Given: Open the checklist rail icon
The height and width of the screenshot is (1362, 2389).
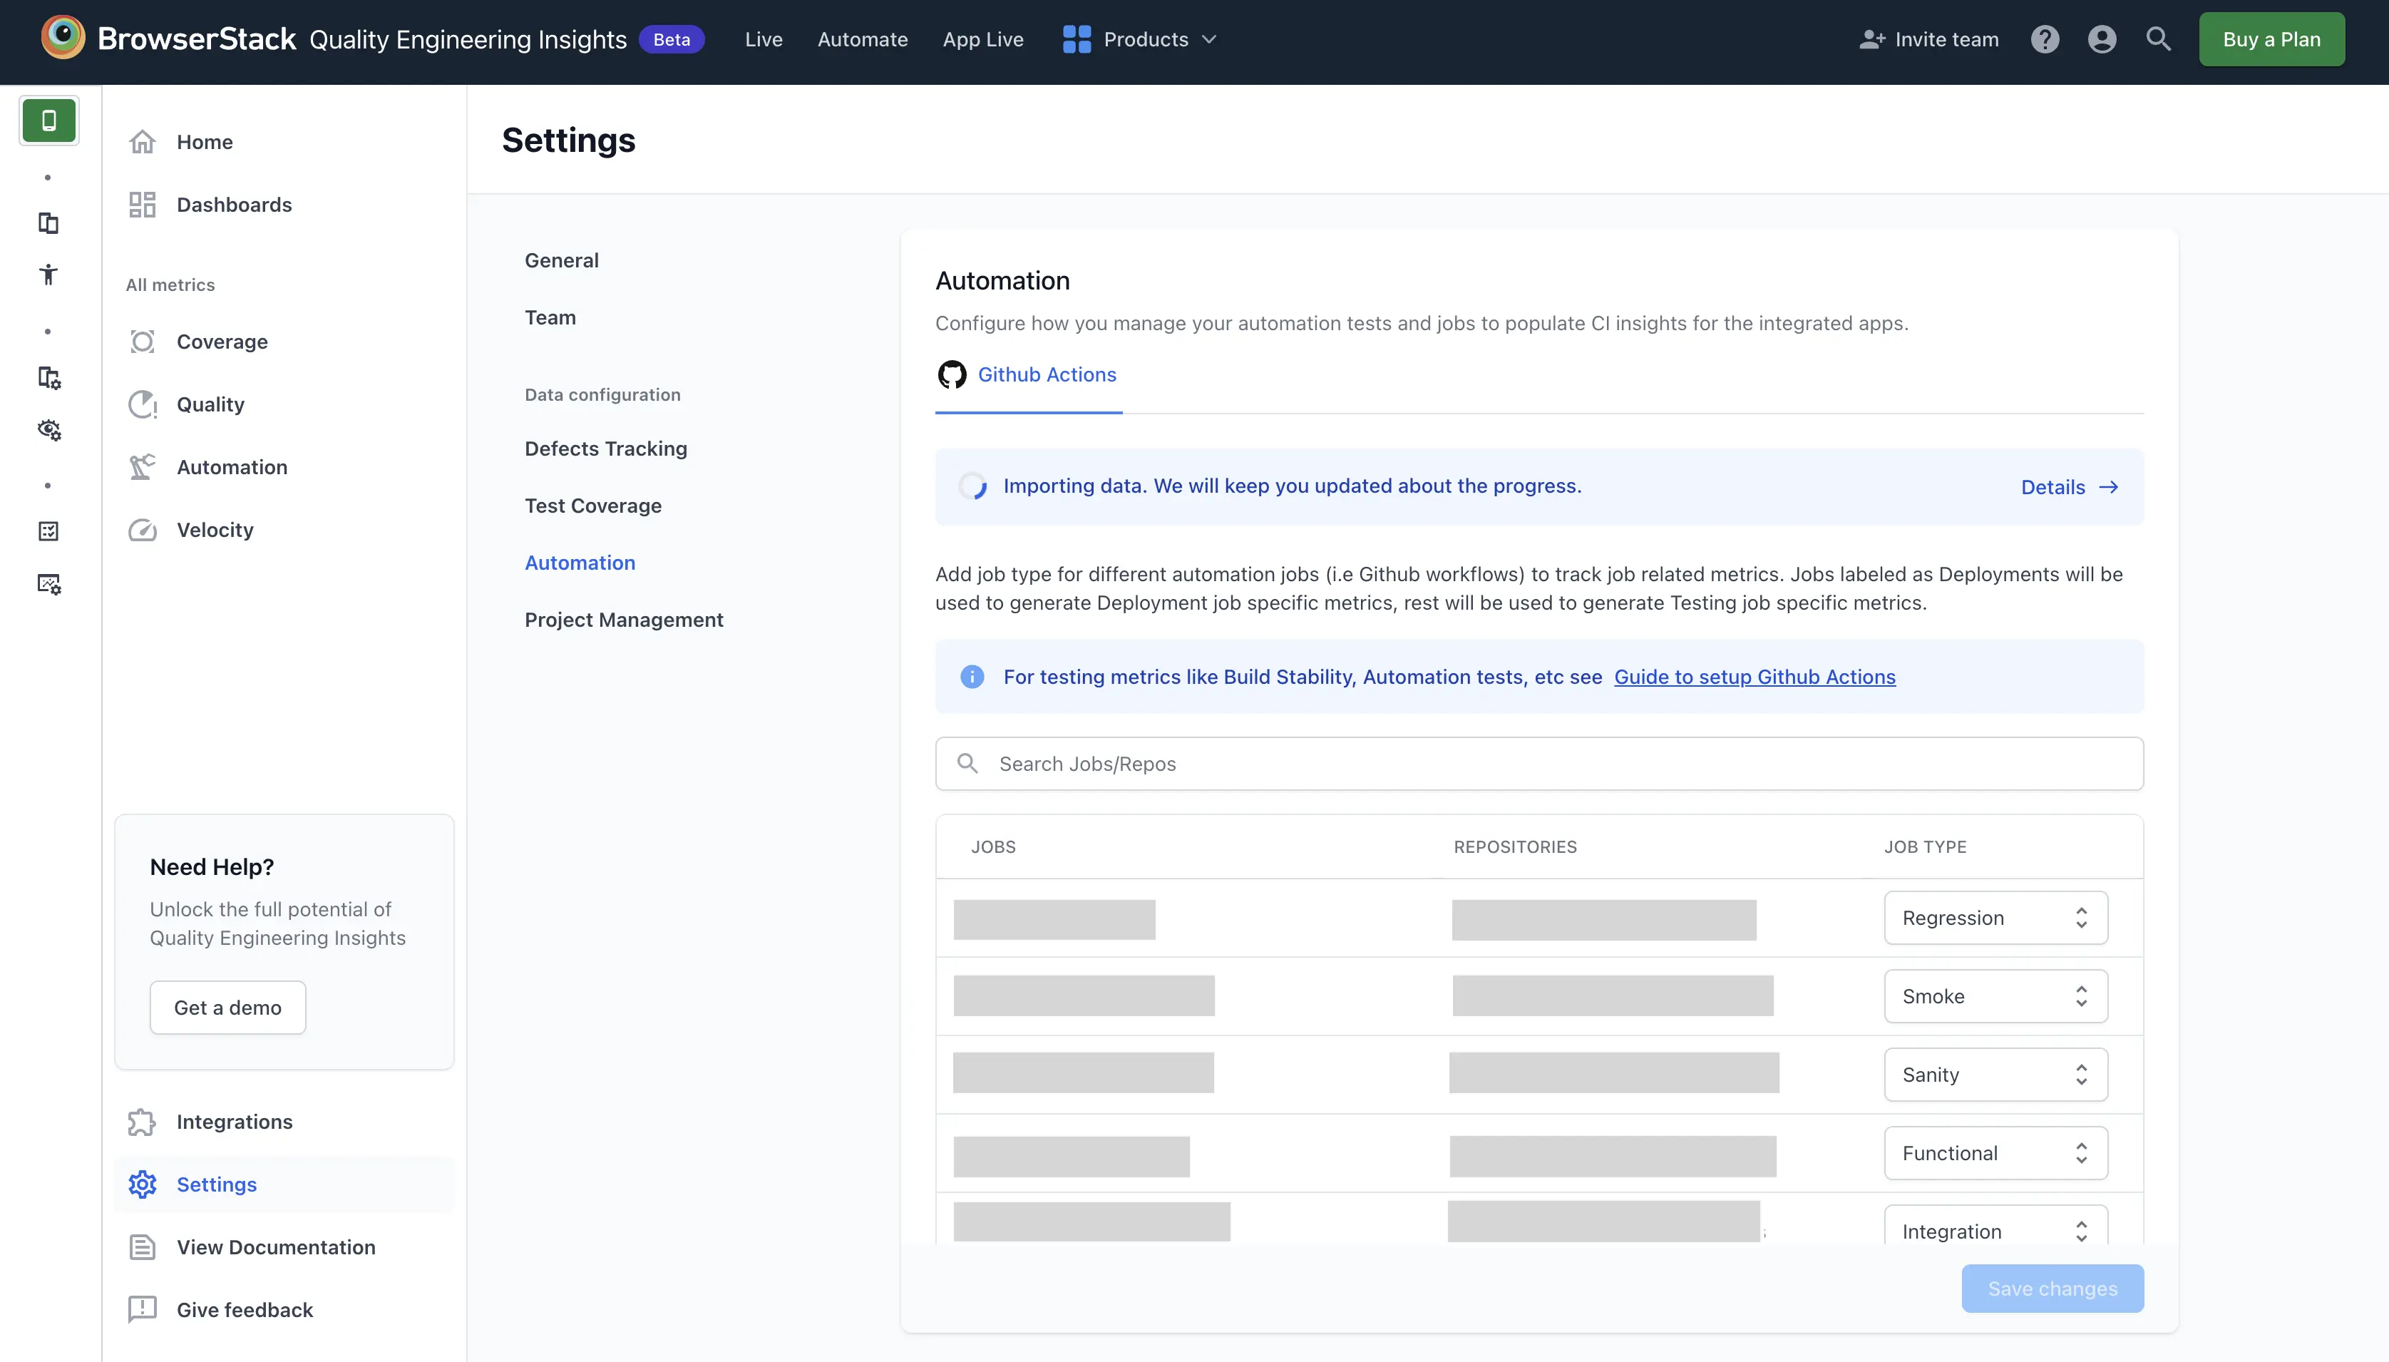Looking at the screenshot, I should [48, 531].
